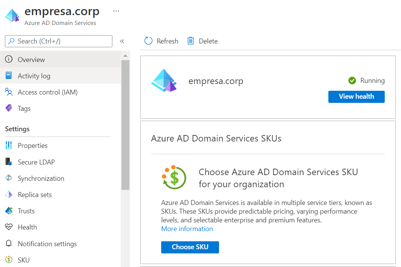Click the search magnifier icon
The width and height of the screenshot is (401, 267).
(x=11, y=41)
